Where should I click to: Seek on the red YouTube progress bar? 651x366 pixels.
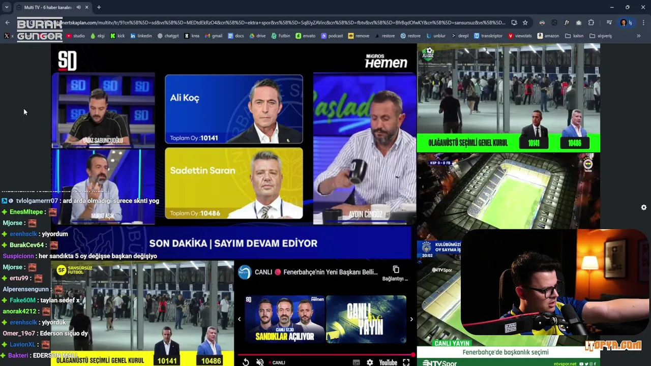326,354
